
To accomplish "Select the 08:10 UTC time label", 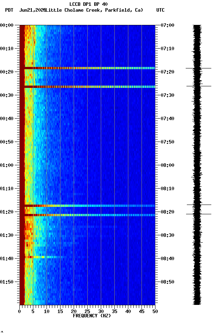I will (x=167, y=189).
